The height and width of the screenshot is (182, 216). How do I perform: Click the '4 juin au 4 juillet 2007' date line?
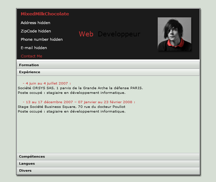coord(47,83)
